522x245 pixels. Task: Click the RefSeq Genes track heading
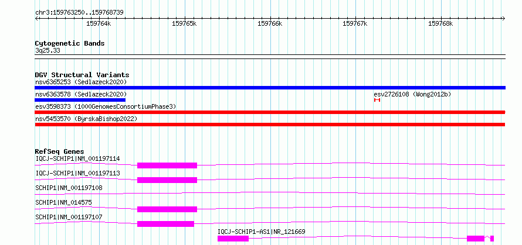click(60, 151)
